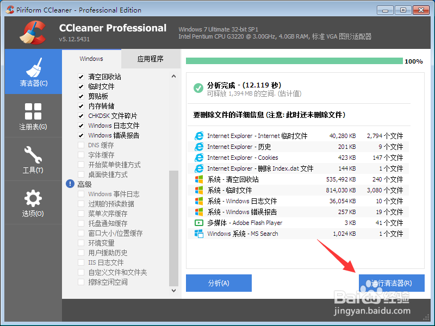The image size is (435, 326).
Task: Select the 多媒体 - Adobe Flash Player text
Action: [245, 223]
